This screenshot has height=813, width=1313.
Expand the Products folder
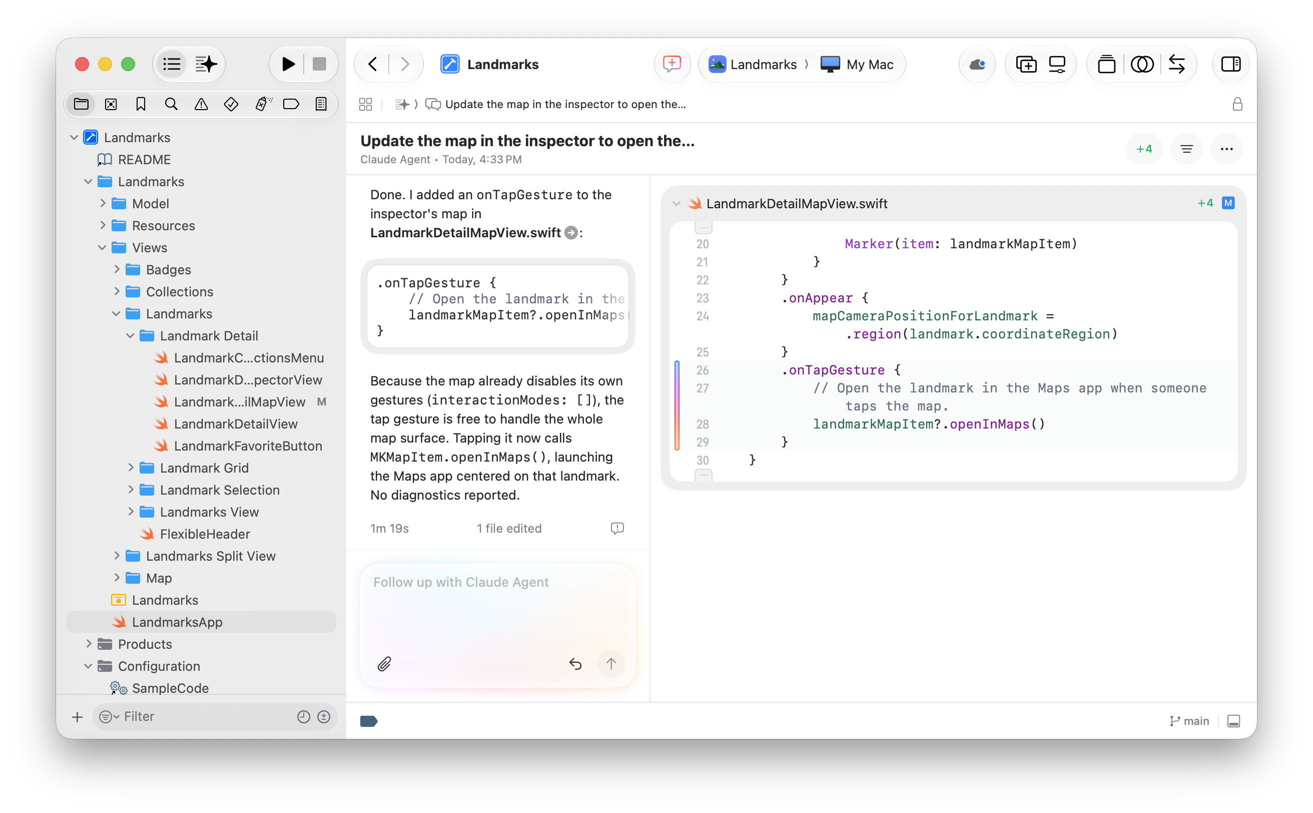point(89,644)
